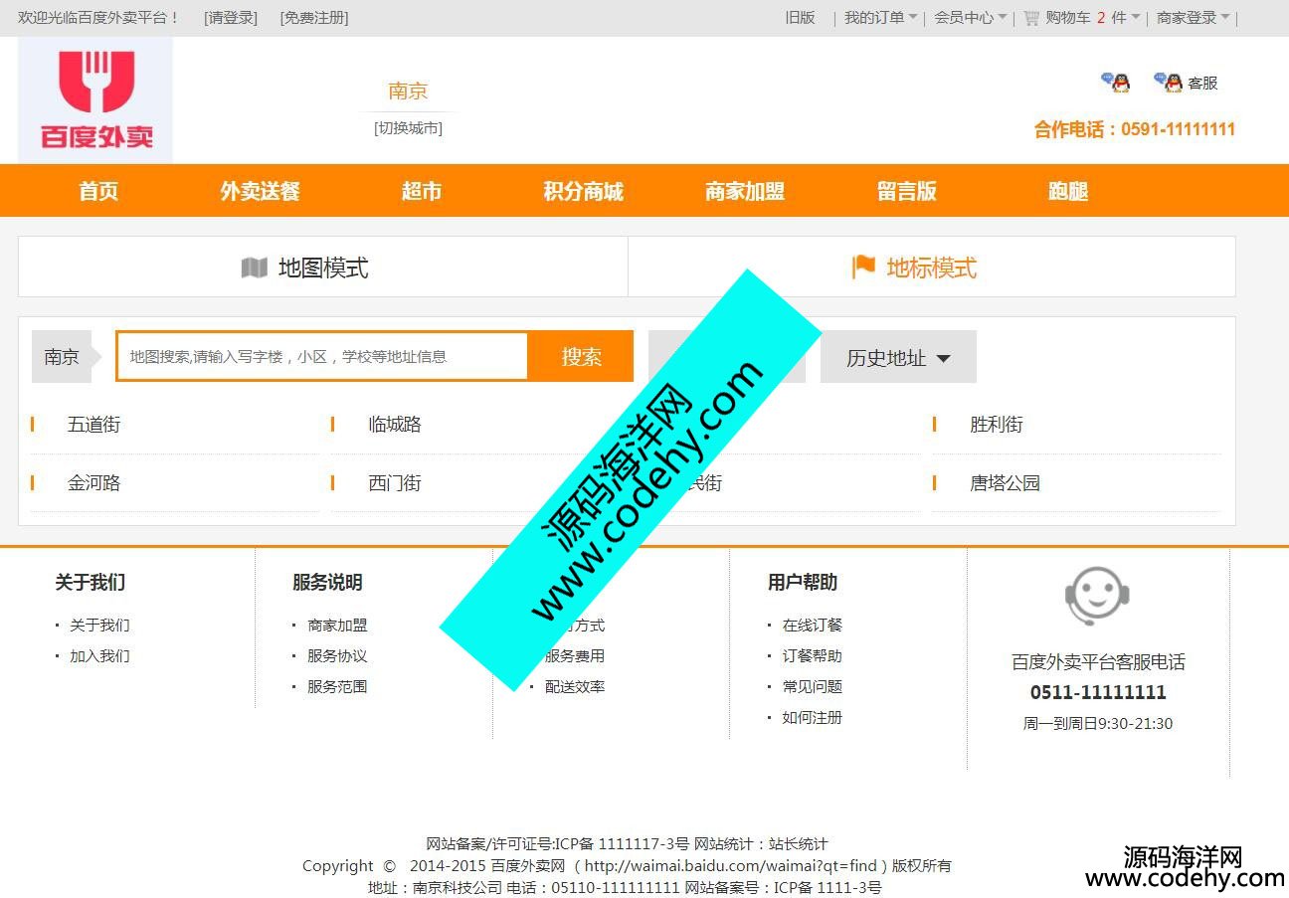Click 请登录 link
Image resolution: width=1289 pixels, height=898 pixels.
pos(230,18)
